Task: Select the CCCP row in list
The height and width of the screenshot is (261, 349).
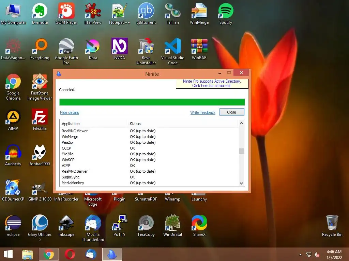Action: click(149, 148)
